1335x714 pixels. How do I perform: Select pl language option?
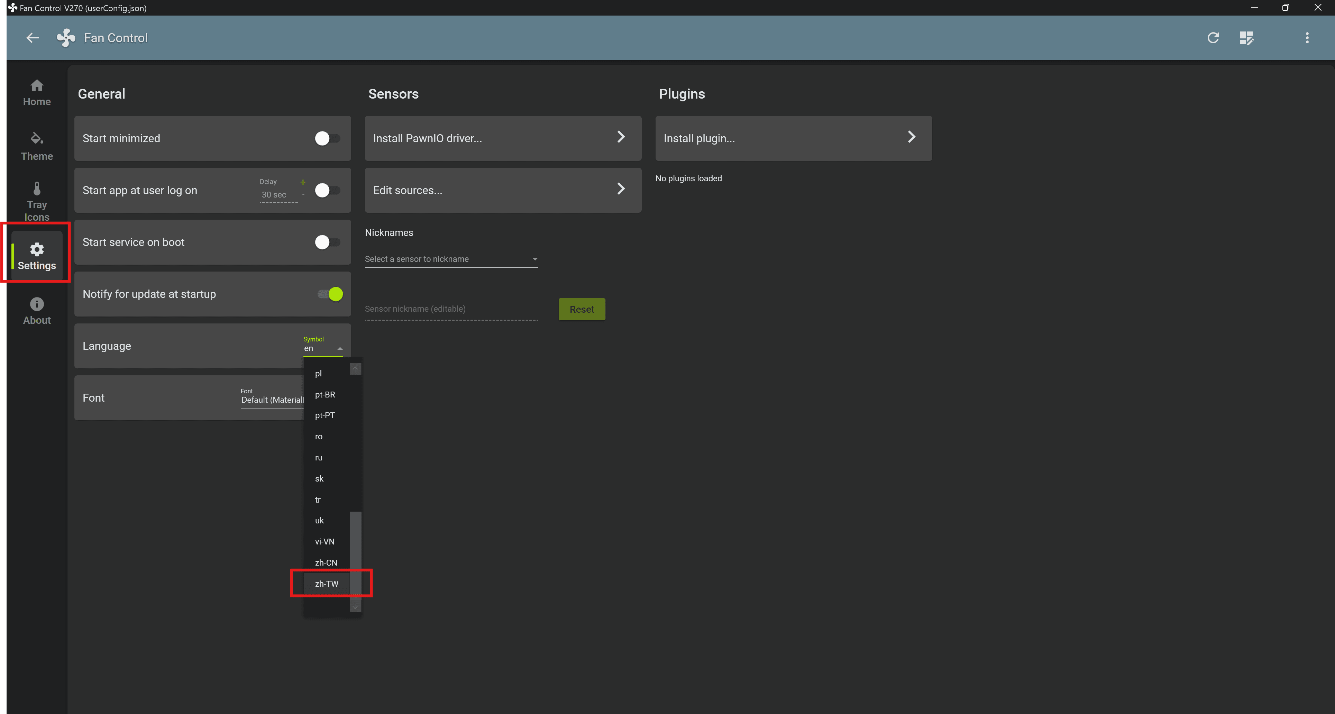click(x=327, y=374)
